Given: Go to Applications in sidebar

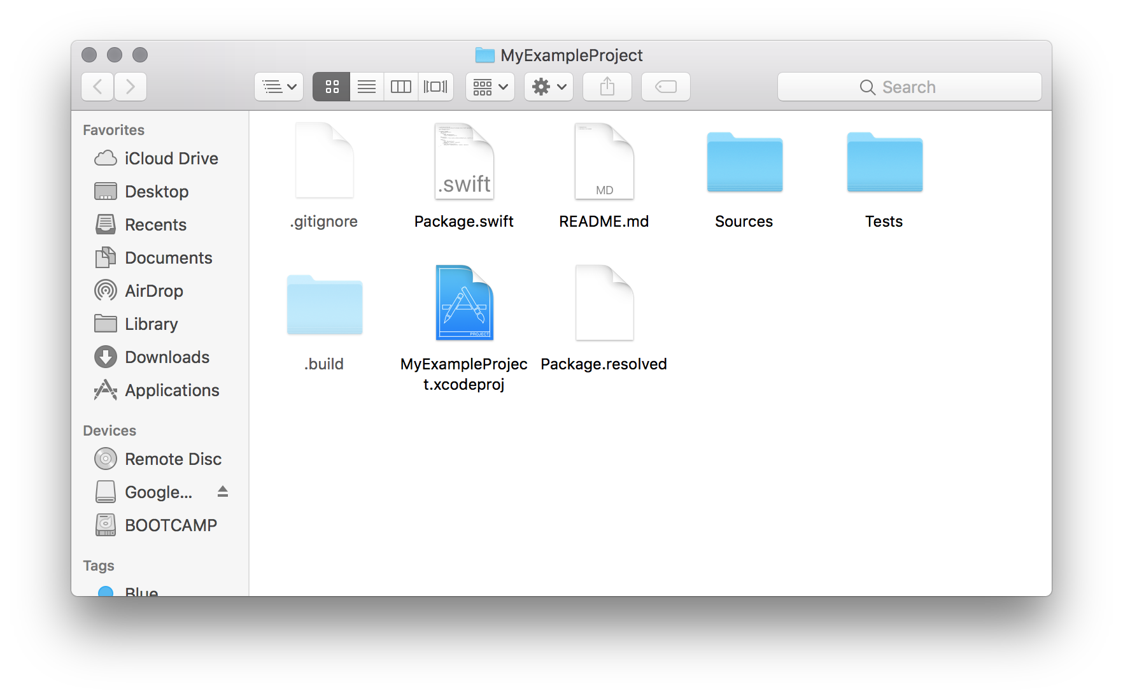Looking at the screenshot, I should pos(159,390).
